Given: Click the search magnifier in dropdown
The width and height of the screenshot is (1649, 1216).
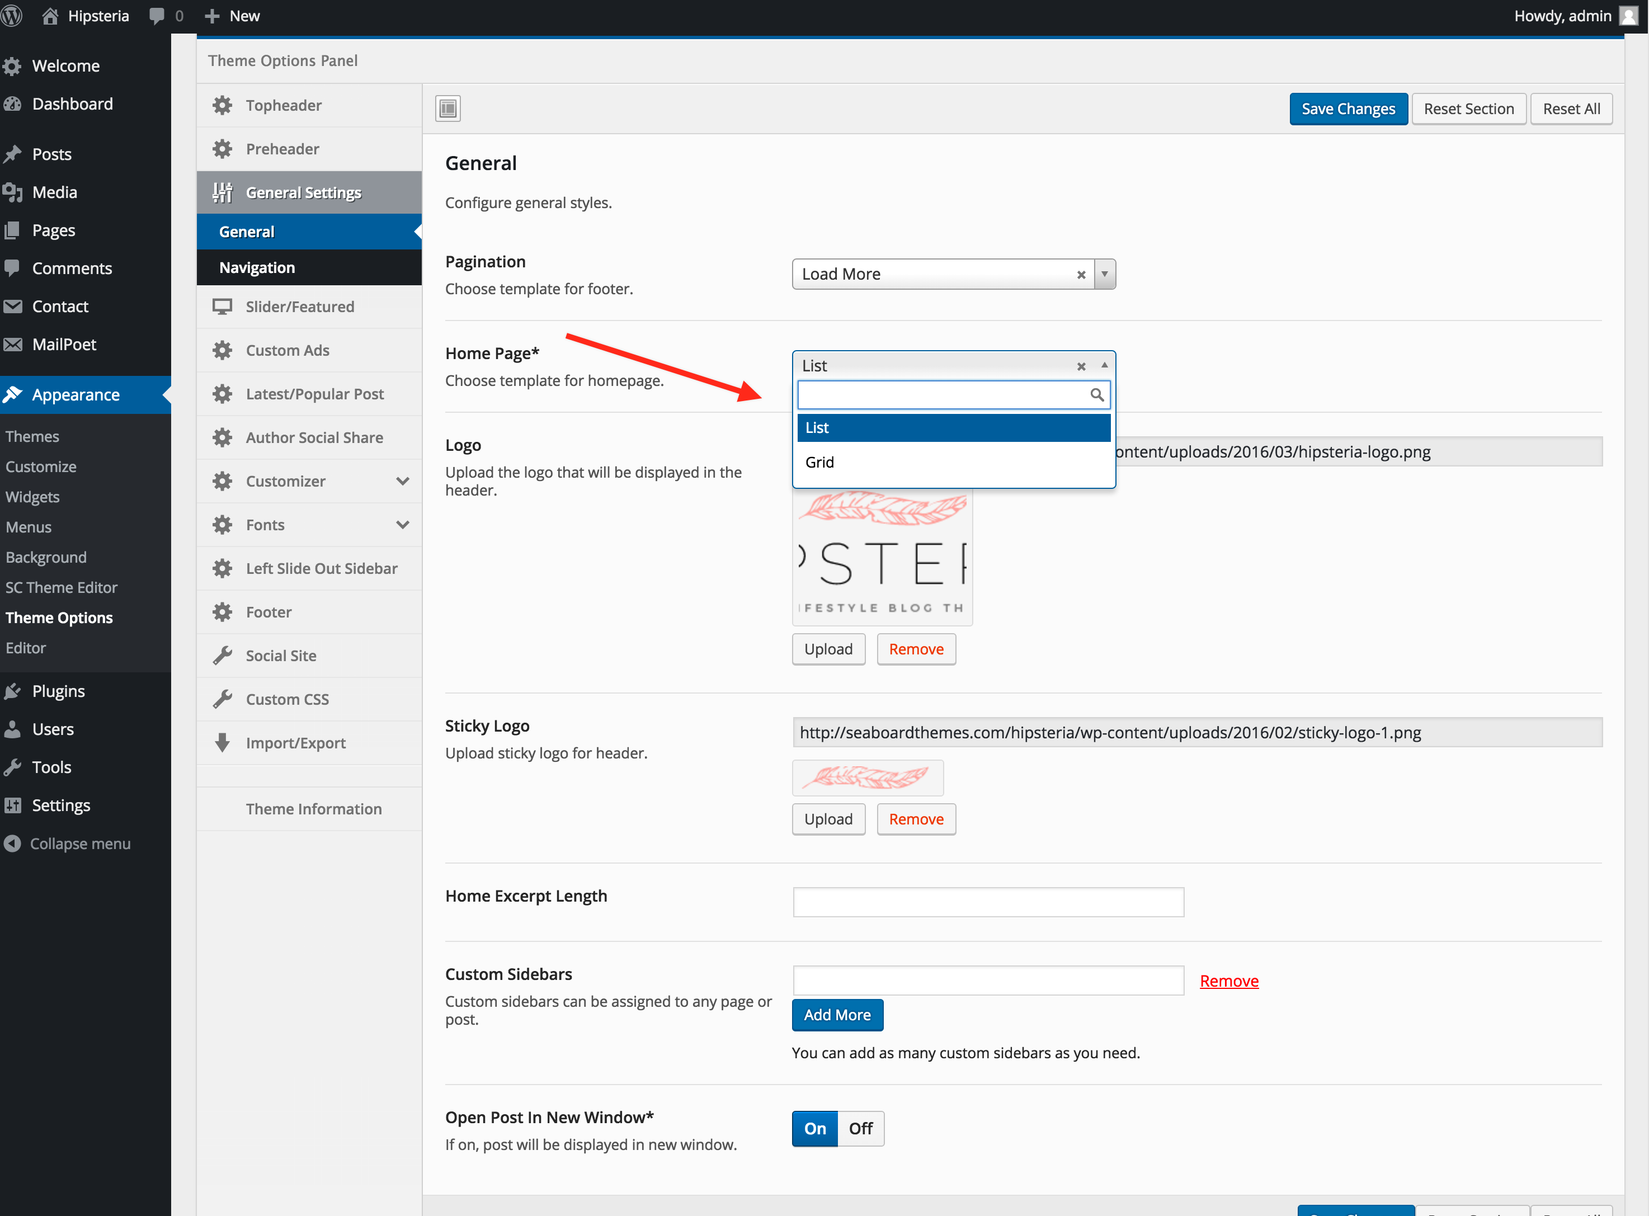Looking at the screenshot, I should (1097, 395).
